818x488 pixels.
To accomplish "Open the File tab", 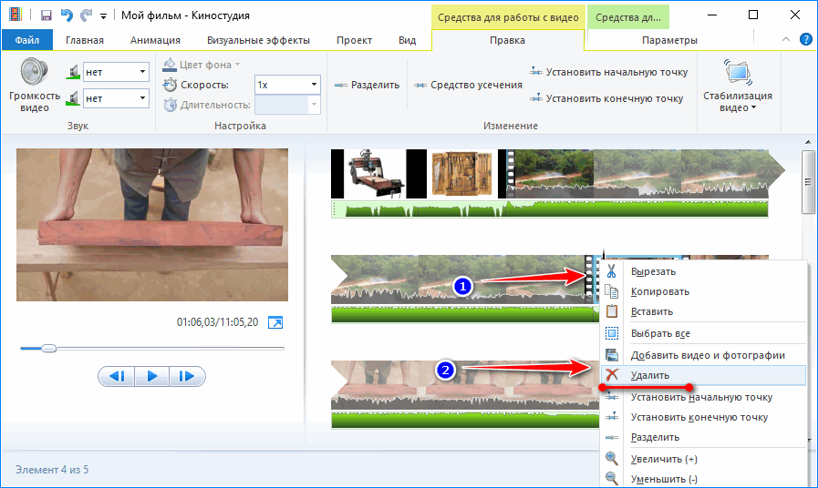I will point(27,40).
